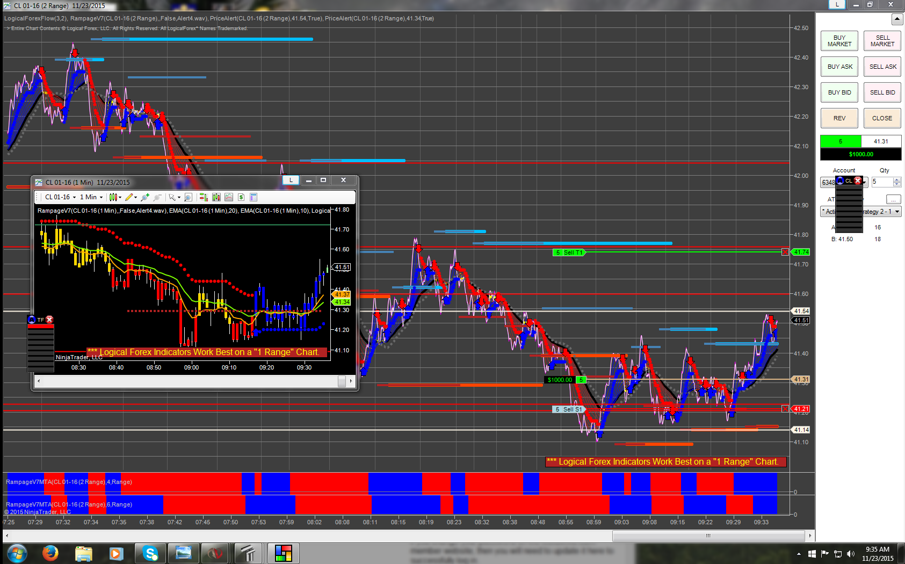Collapse Chart Trader panel arrow button

tap(897, 19)
